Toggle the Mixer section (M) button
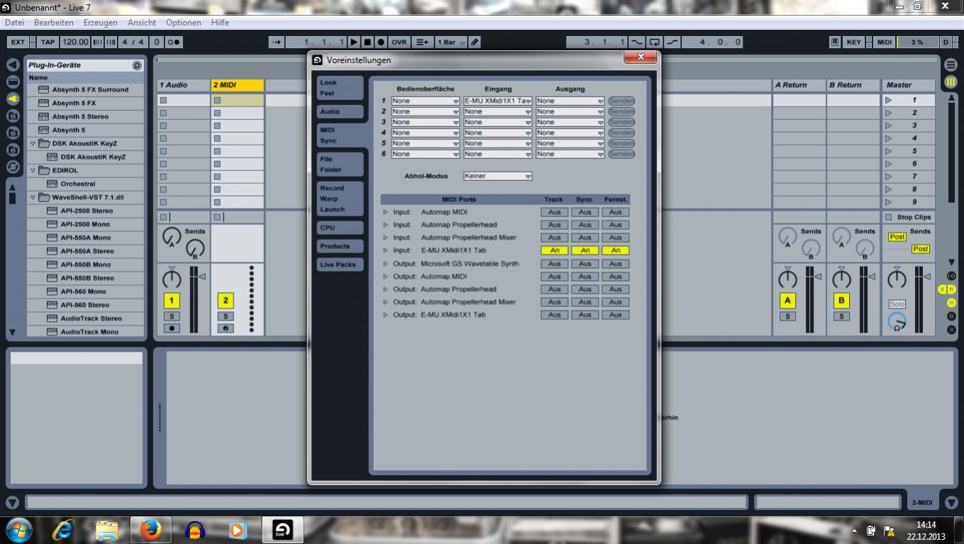Viewport: 964px width, 544px height. (x=951, y=303)
